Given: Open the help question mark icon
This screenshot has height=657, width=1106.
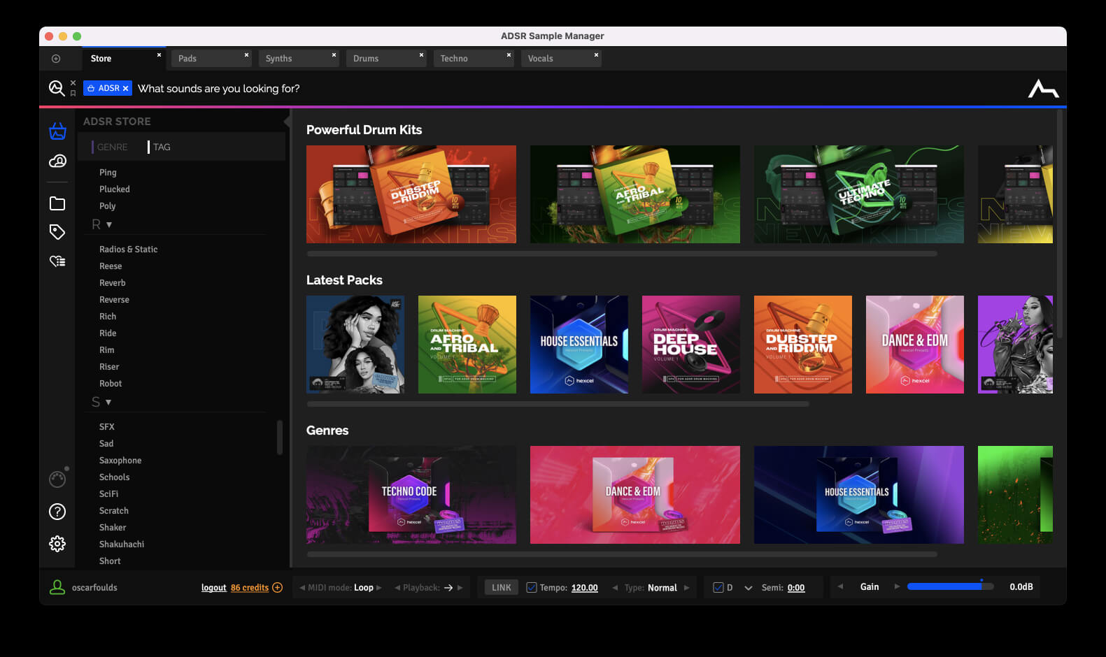Looking at the screenshot, I should (57, 512).
